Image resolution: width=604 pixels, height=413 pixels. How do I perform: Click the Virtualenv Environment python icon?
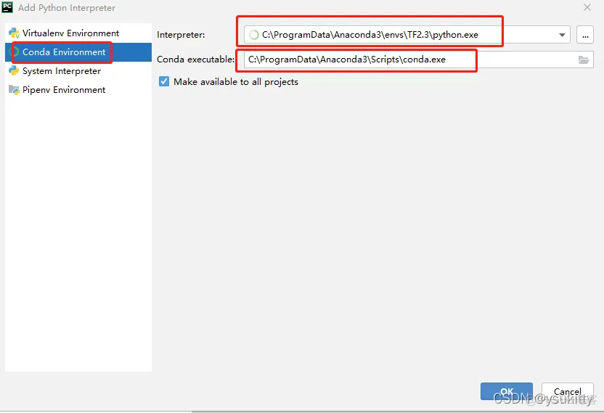[14, 33]
